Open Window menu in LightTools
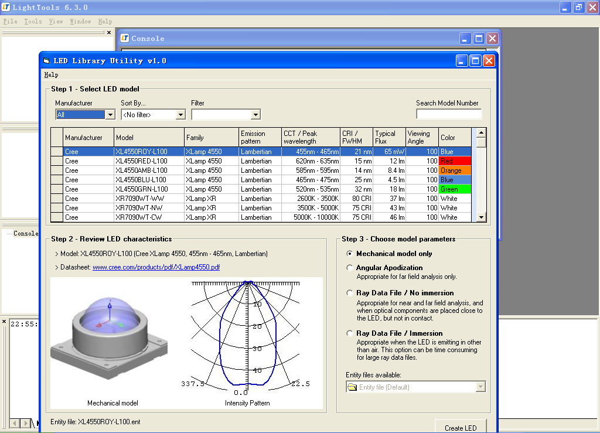This screenshot has height=433, width=600. [x=80, y=22]
